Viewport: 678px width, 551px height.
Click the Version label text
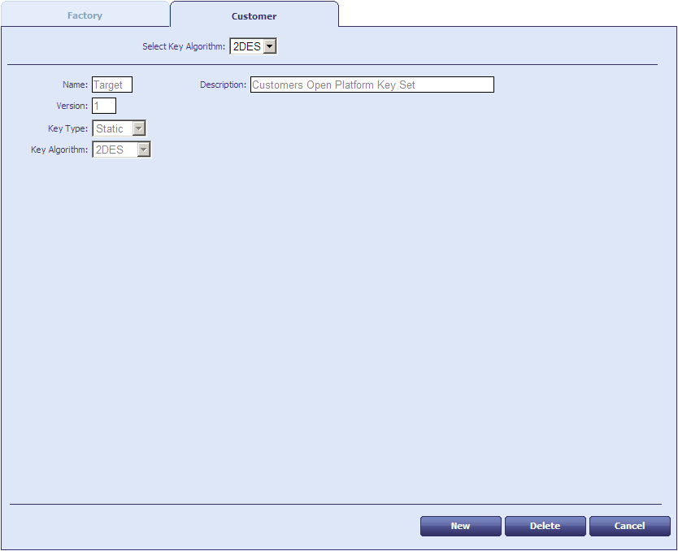pos(72,106)
